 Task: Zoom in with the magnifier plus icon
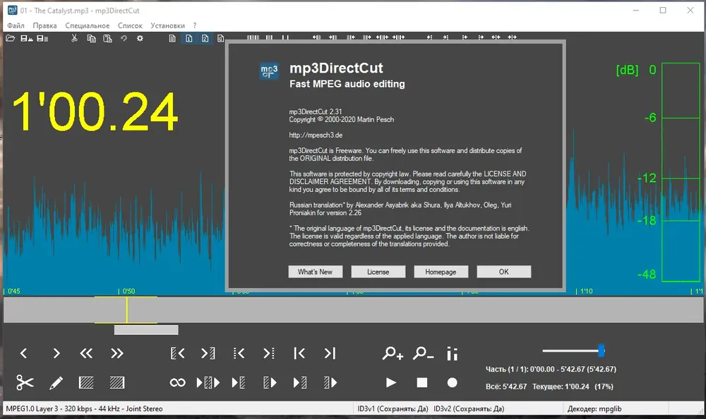(x=393, y=353)
